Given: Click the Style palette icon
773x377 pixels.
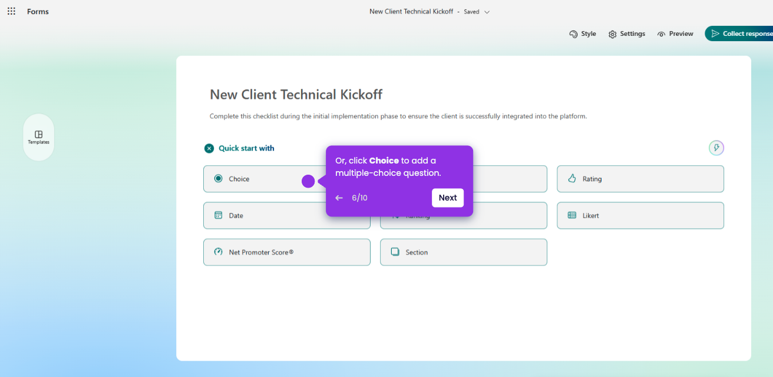Looking at the screenshot, I should coord(573,34).
